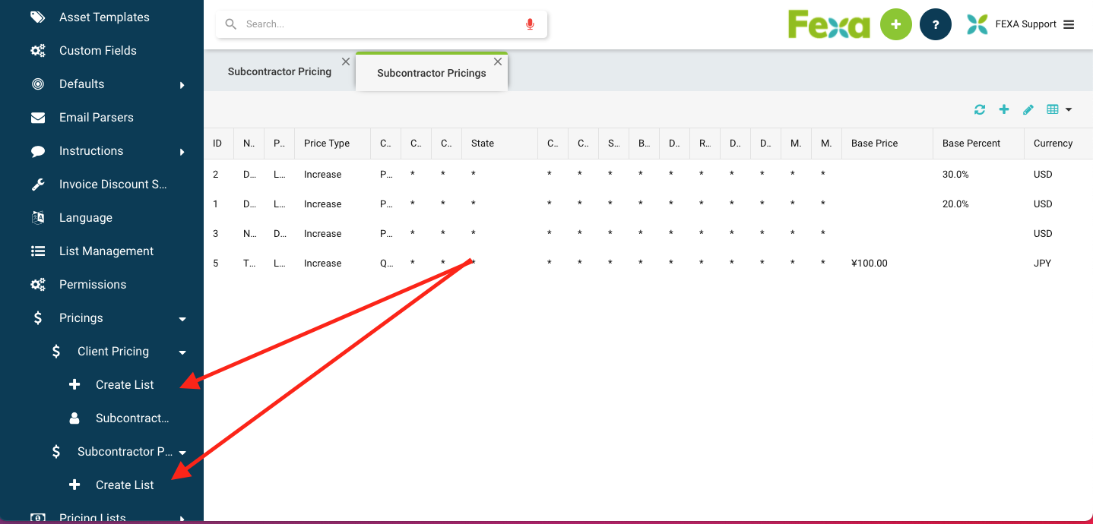Click the pencil edit icon
The height and width of the screenshot is (524, 1093).
(x=1028, y=110)
